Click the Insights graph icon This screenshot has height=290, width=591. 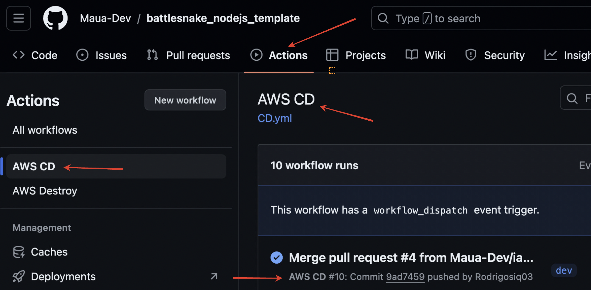click(x=550, y=55)
